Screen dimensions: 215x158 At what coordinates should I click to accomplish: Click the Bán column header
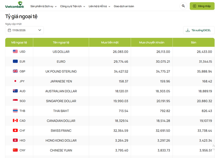click(x=193, y=43)
